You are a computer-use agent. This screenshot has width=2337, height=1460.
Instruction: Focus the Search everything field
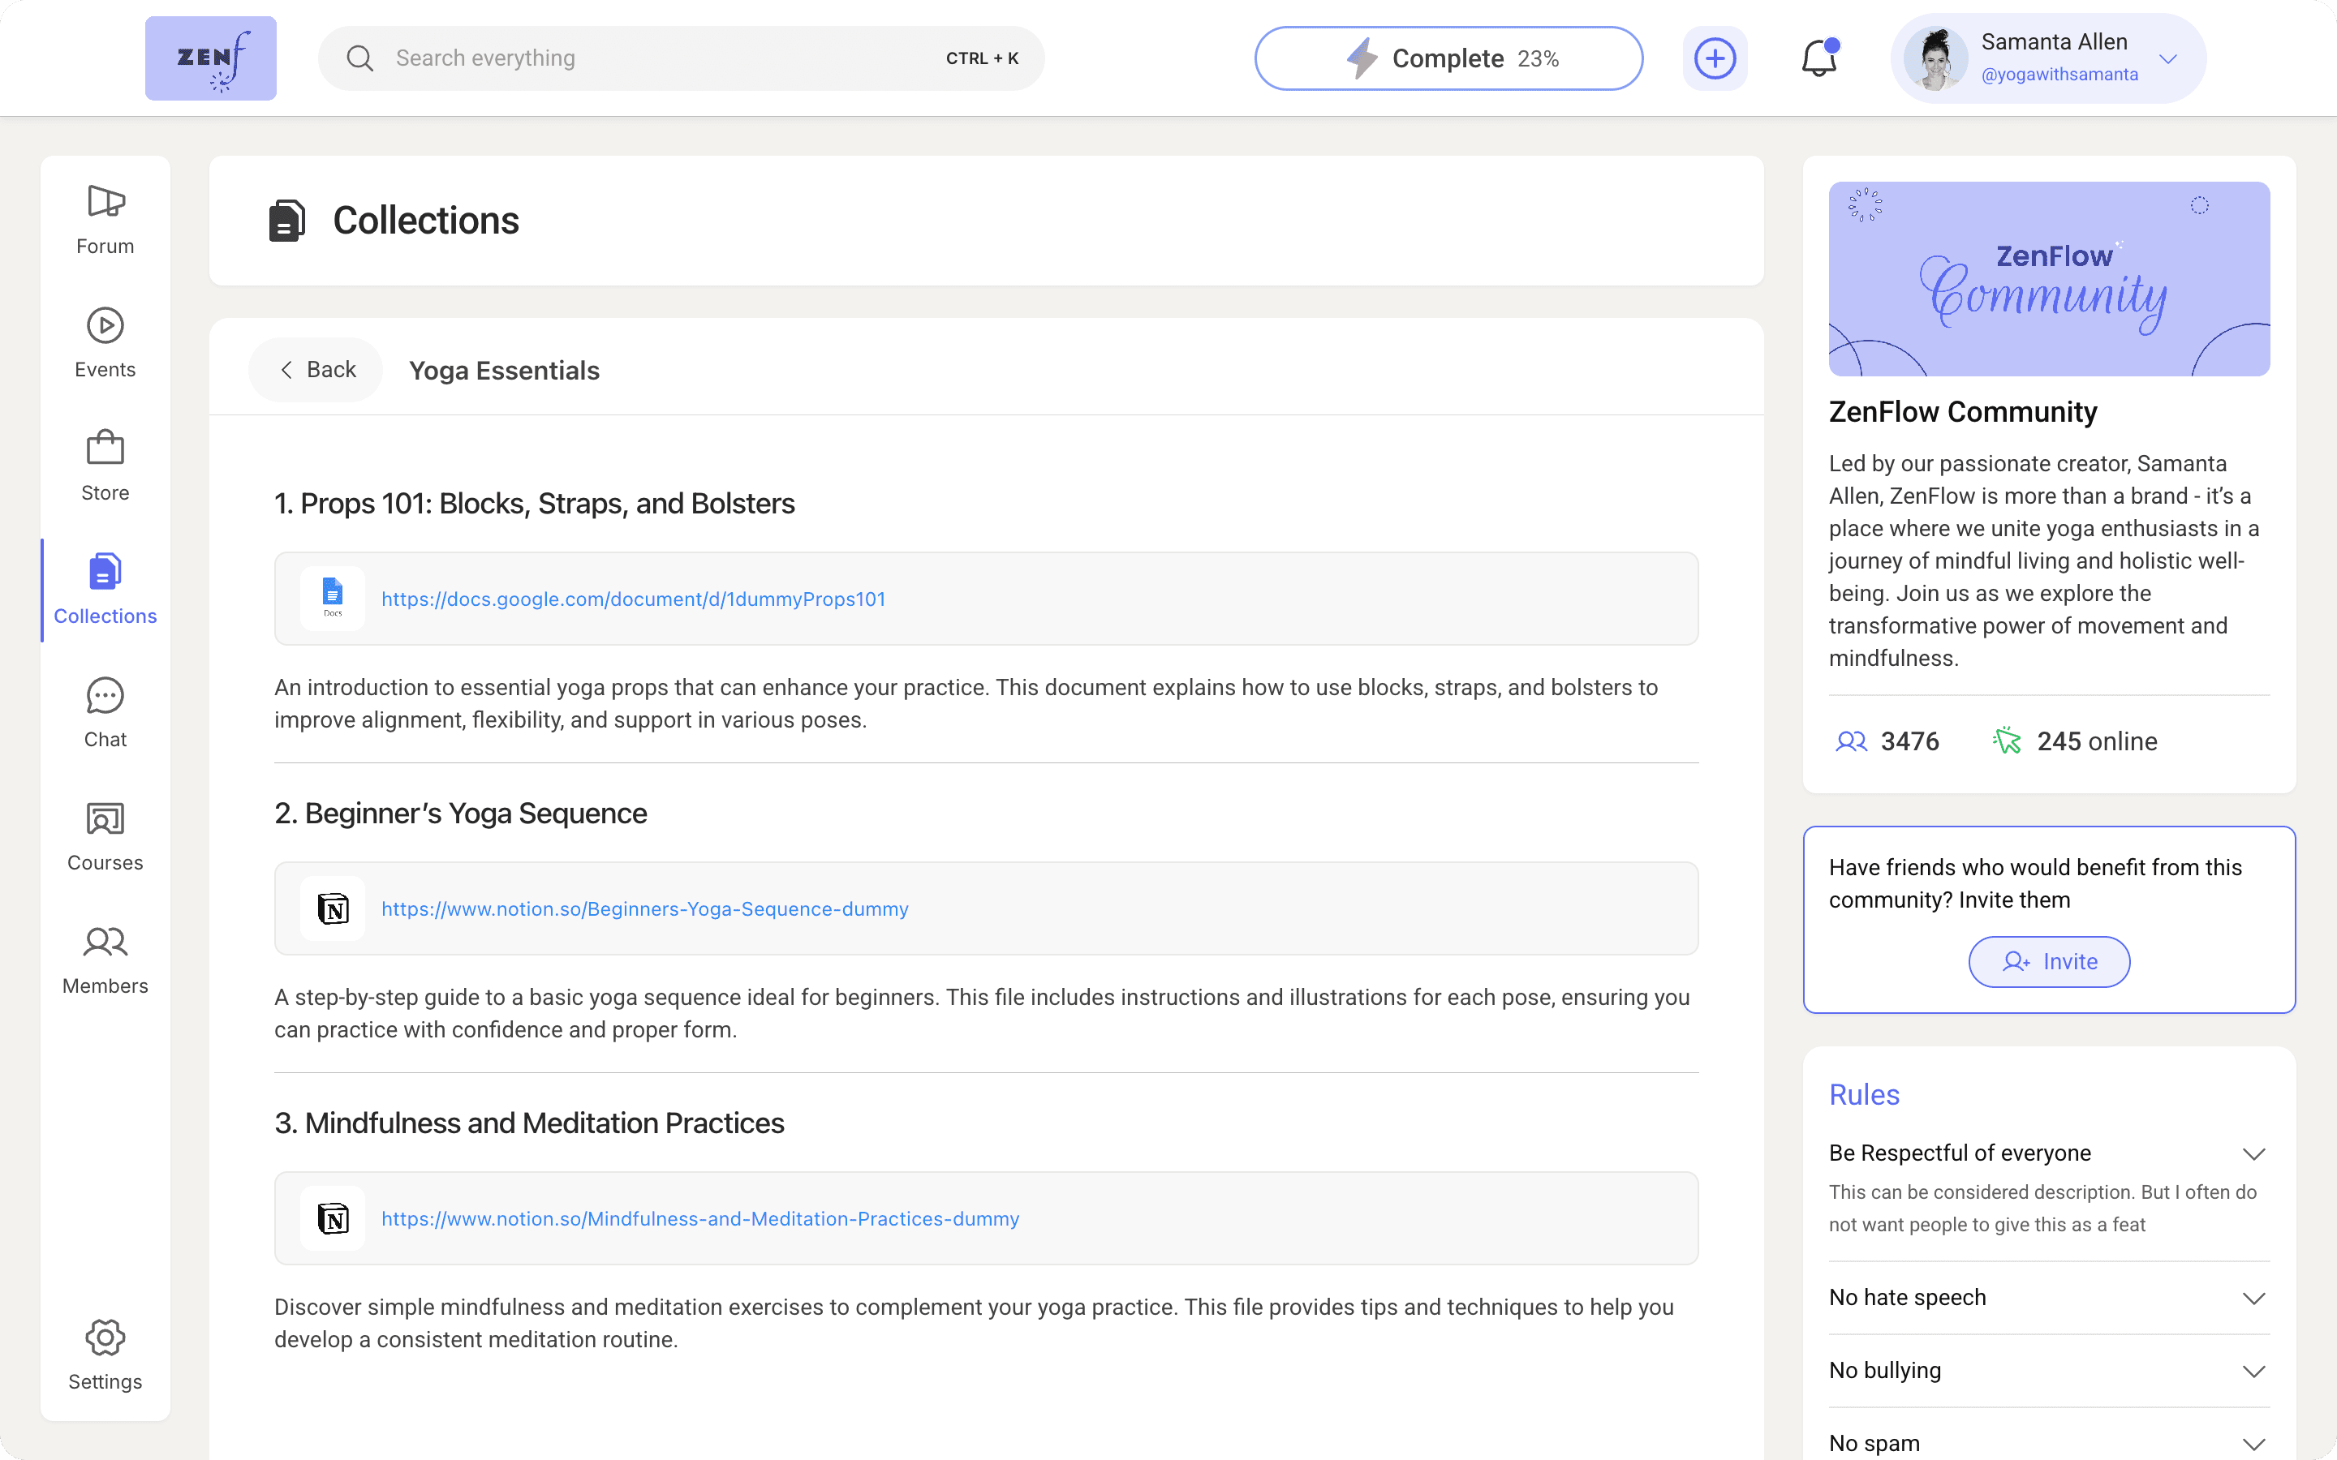[681, 58]
